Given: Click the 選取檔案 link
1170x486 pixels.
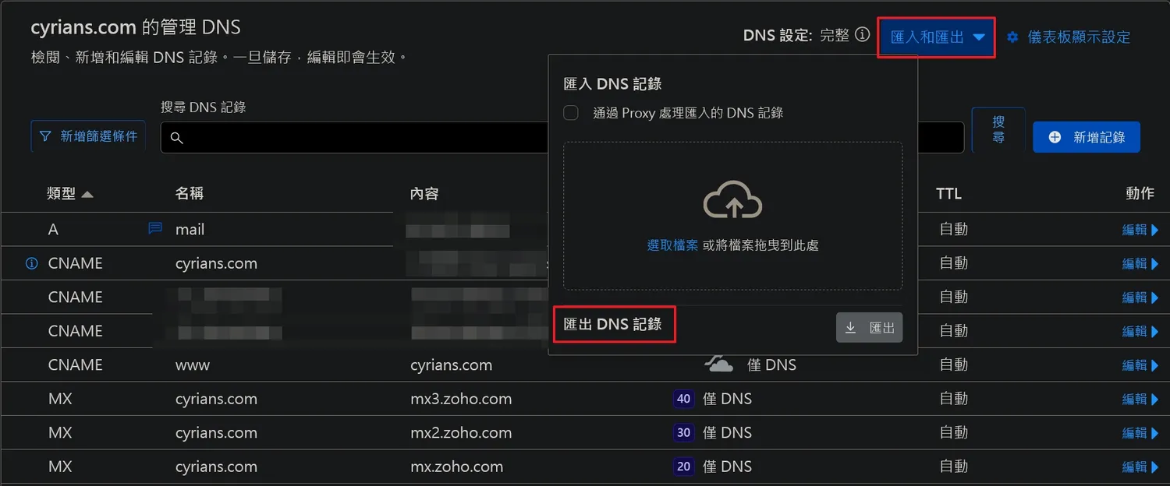Looking at the screenshot, I should pyautogui.click(x=672, y=245).
